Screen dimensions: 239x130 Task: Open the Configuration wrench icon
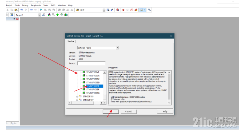coord(149,10)
